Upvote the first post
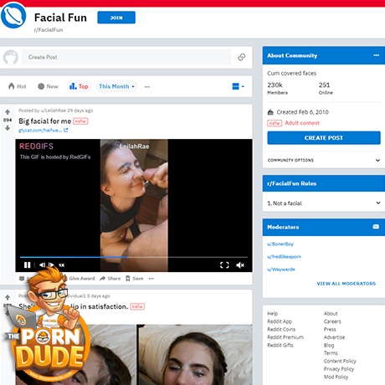 (8, 112)
